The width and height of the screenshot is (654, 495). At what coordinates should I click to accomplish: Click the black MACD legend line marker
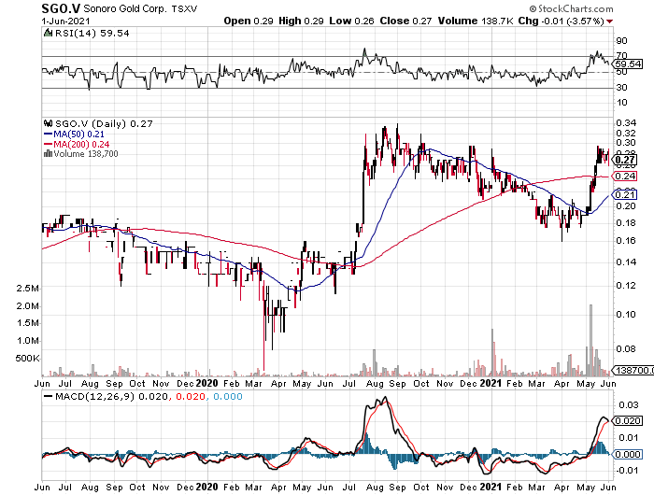[x=48, y=397]
